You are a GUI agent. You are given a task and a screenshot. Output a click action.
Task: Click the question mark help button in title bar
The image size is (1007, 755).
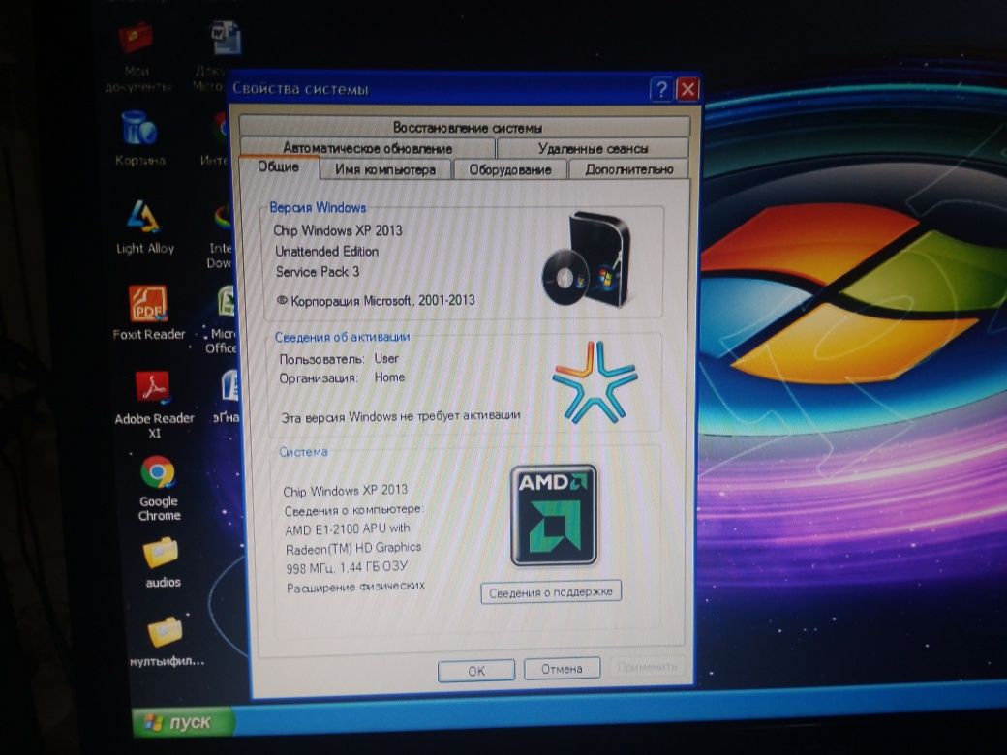point(661,89)
